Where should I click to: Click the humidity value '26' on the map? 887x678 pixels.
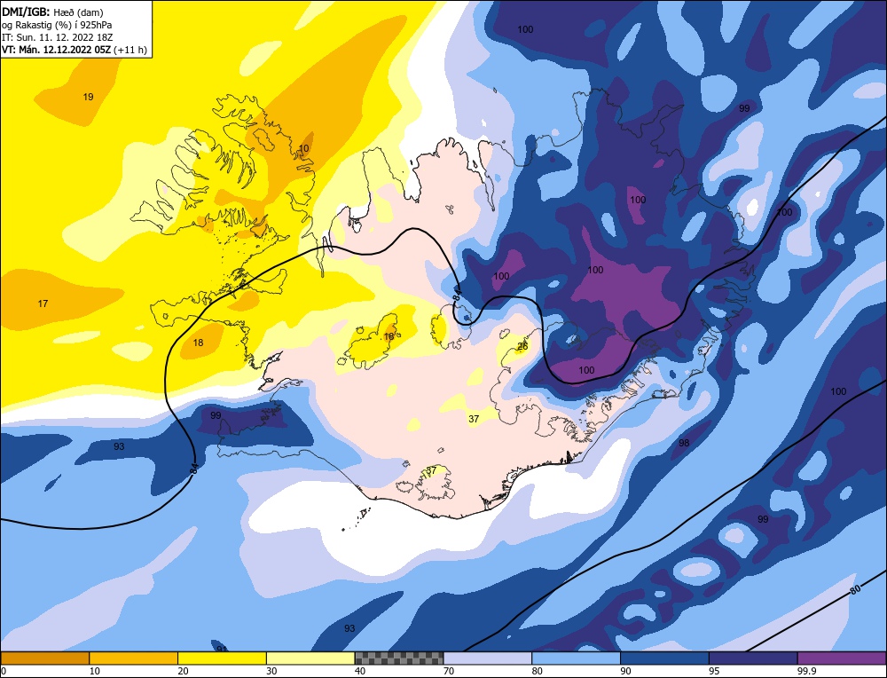tap(522, 346)
